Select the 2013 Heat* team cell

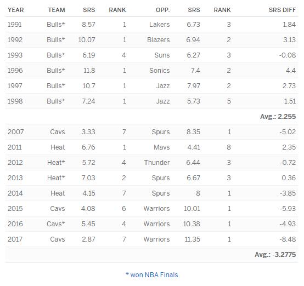pos(56,178)
